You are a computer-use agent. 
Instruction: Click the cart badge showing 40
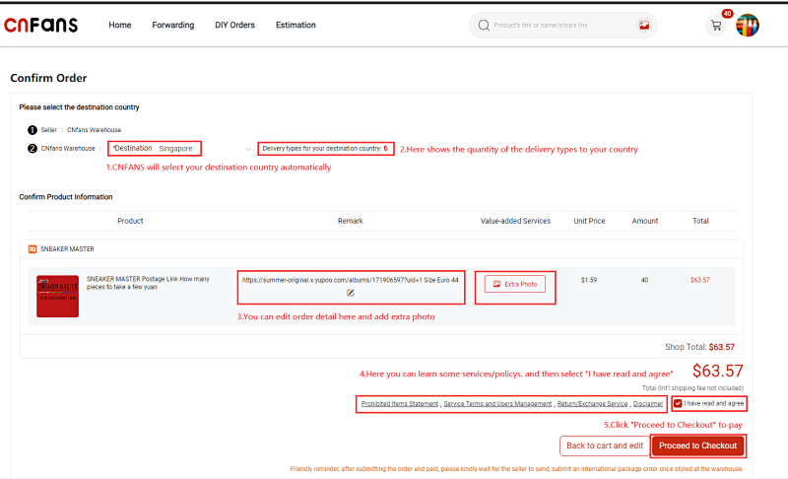[727, 14]
